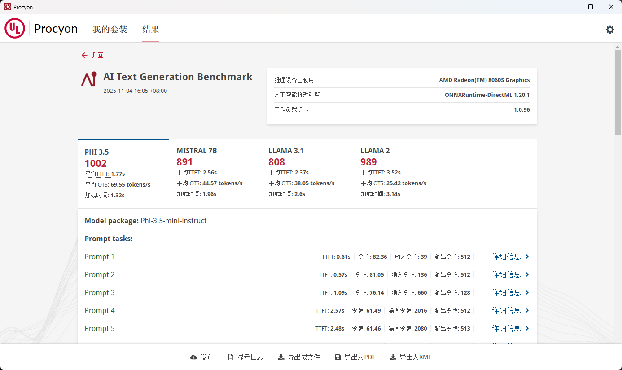This screenshot has height=370, width=622.
Task: Click 返回 to go back
Action: [x=97, y=55]
